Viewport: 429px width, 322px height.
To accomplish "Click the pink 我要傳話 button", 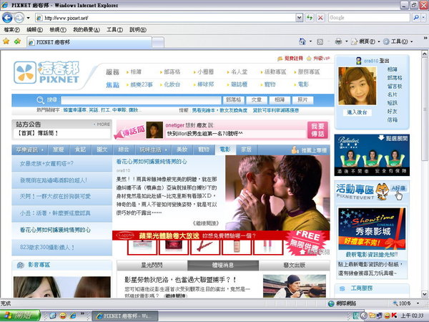I will click(x=317, y=130).
